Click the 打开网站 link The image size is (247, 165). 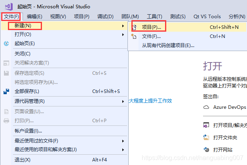coord(223,150)
